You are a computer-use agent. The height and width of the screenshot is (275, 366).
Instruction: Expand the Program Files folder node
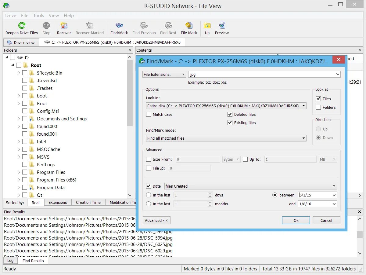(19, 172)
